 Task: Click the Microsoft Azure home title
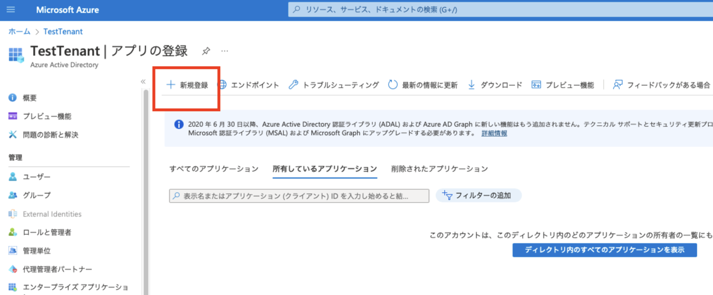68,10
